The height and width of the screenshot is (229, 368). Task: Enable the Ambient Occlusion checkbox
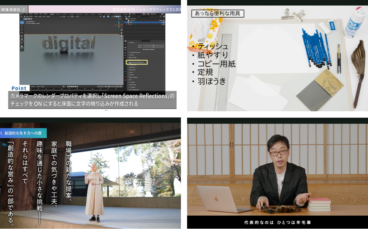129,52
